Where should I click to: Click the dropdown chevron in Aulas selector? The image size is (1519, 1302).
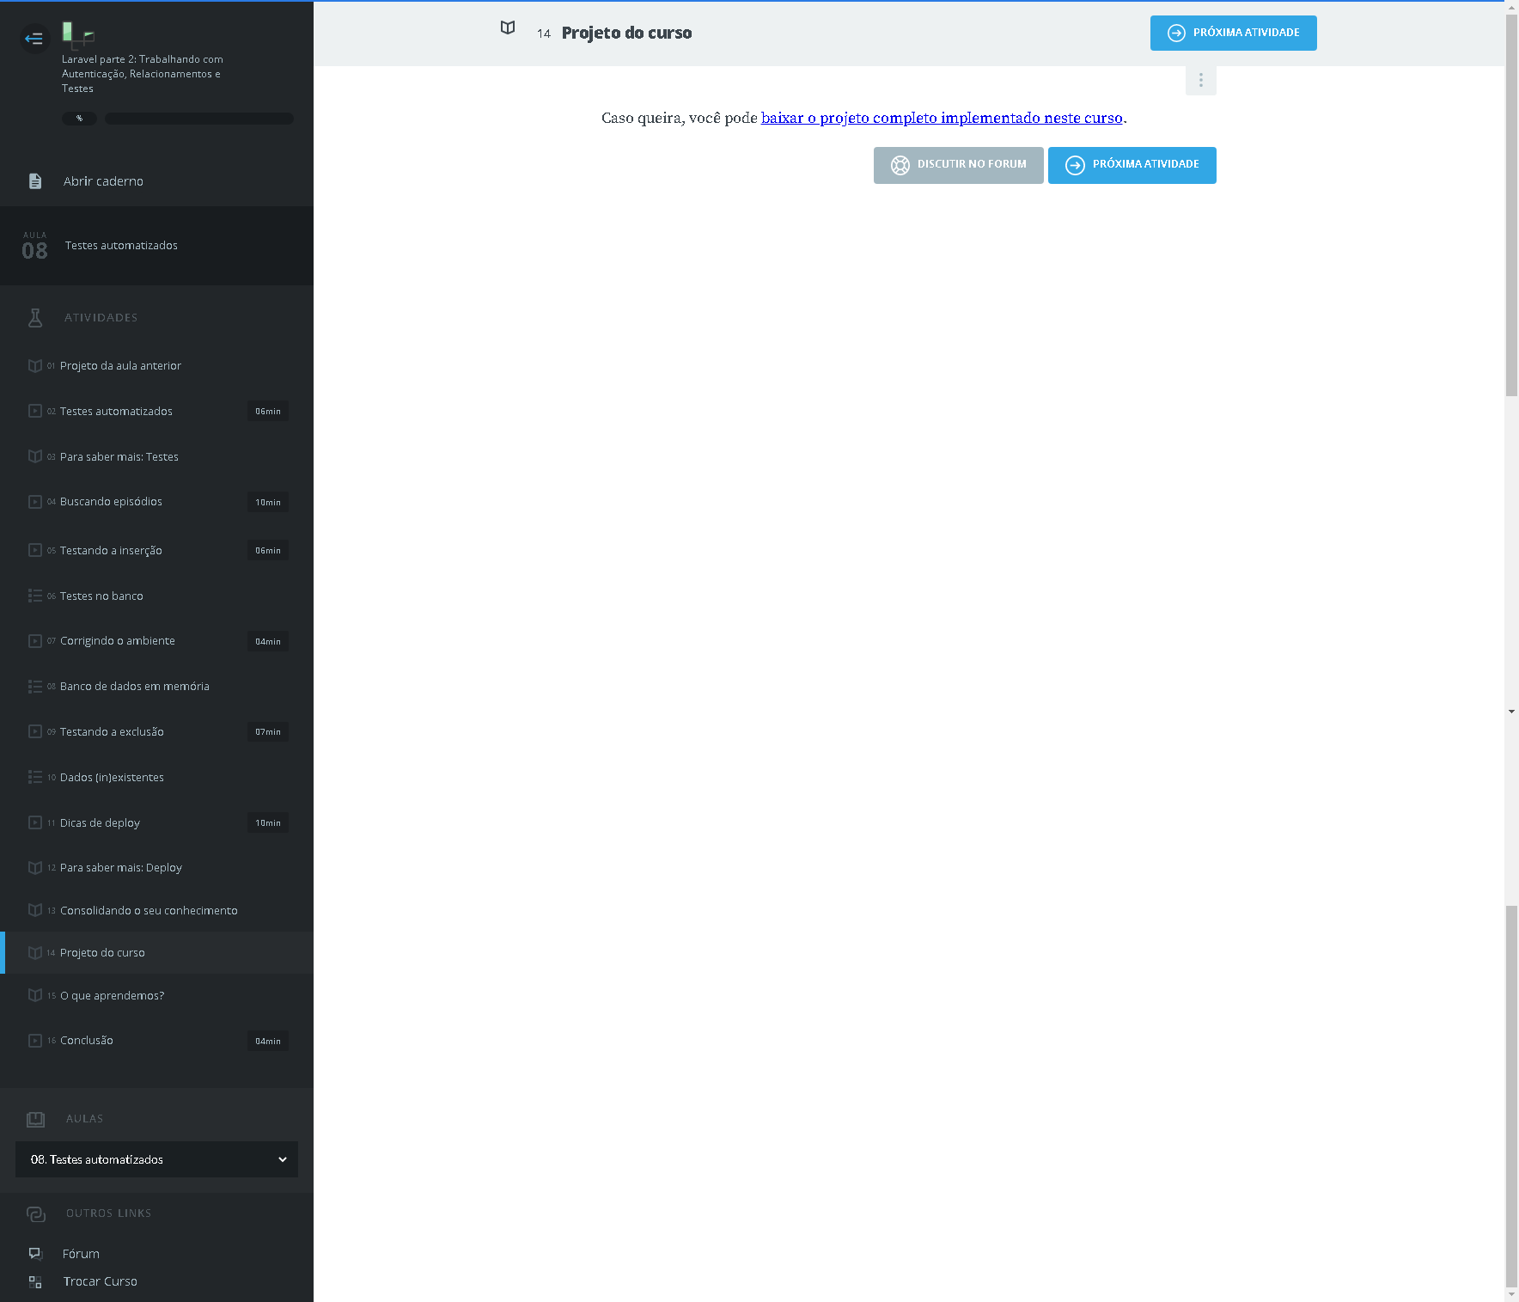tap(282, 1159)
